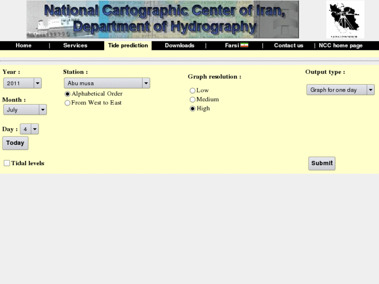Click the Station label text

click(x=76, y=72)
